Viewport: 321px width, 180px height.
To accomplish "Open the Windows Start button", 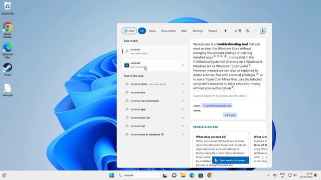I will (x=111, y=175).
